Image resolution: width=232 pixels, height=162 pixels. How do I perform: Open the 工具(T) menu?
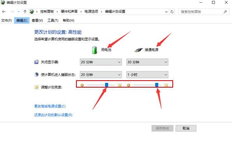click(53, 20)
